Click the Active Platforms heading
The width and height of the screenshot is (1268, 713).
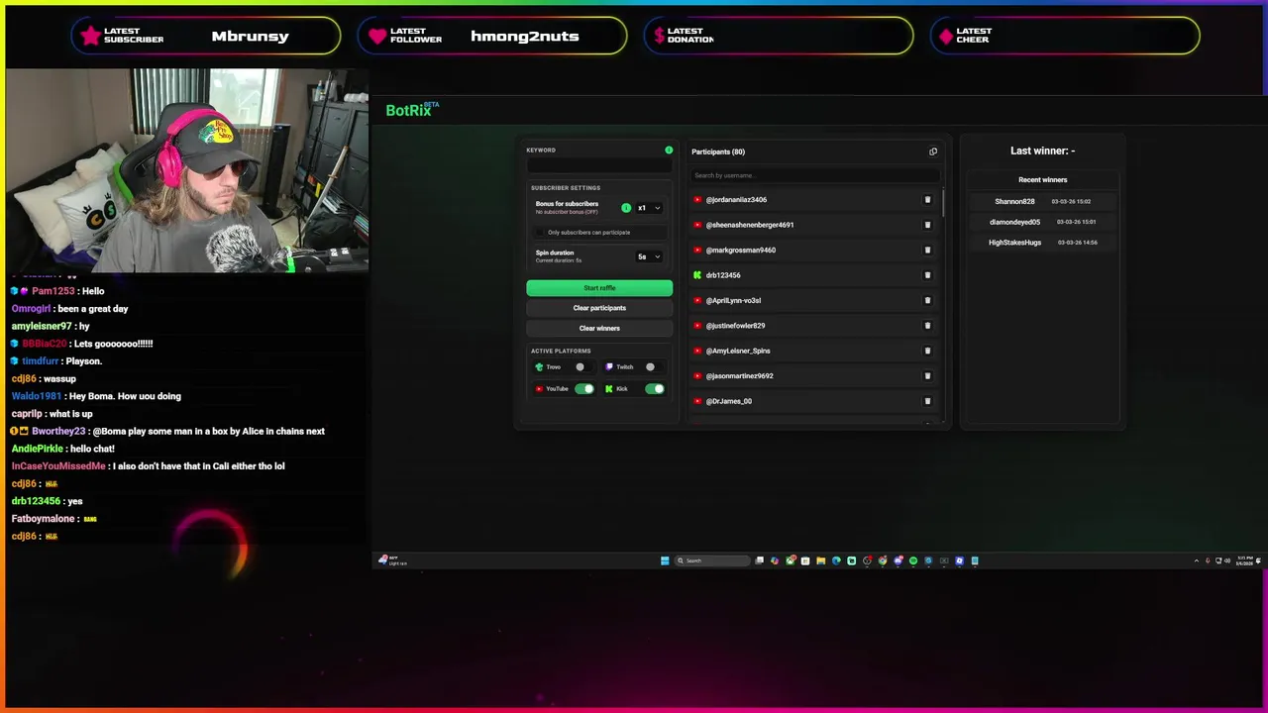[561, 351]
